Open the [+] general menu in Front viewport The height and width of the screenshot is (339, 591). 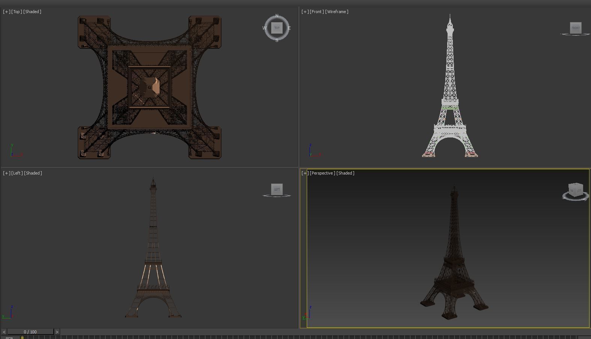[x=305, y=12]
